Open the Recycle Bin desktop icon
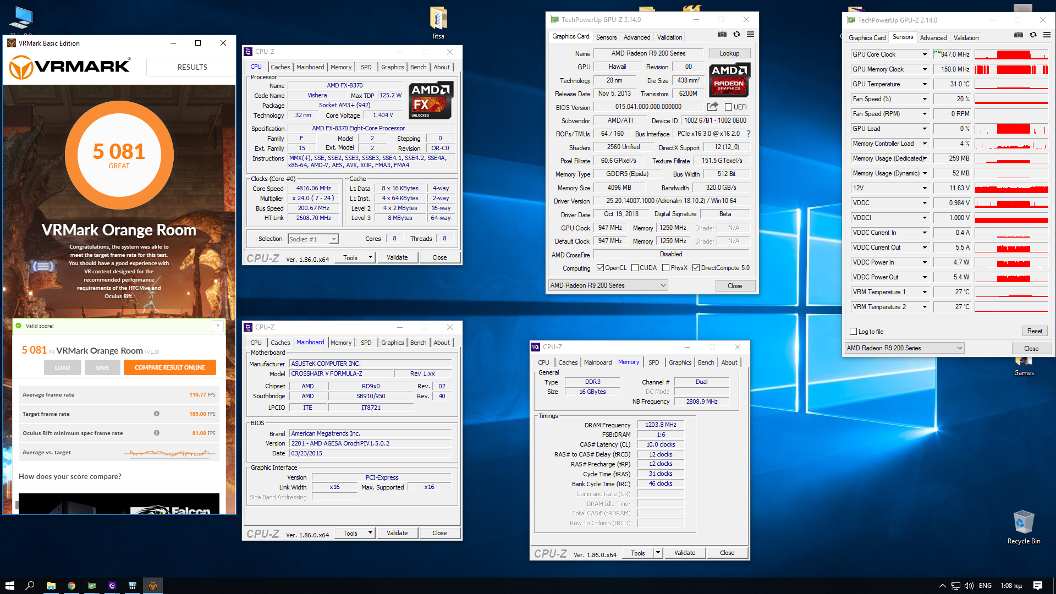Viewport: 1056px width, 594px height. tap(1024, 527)
